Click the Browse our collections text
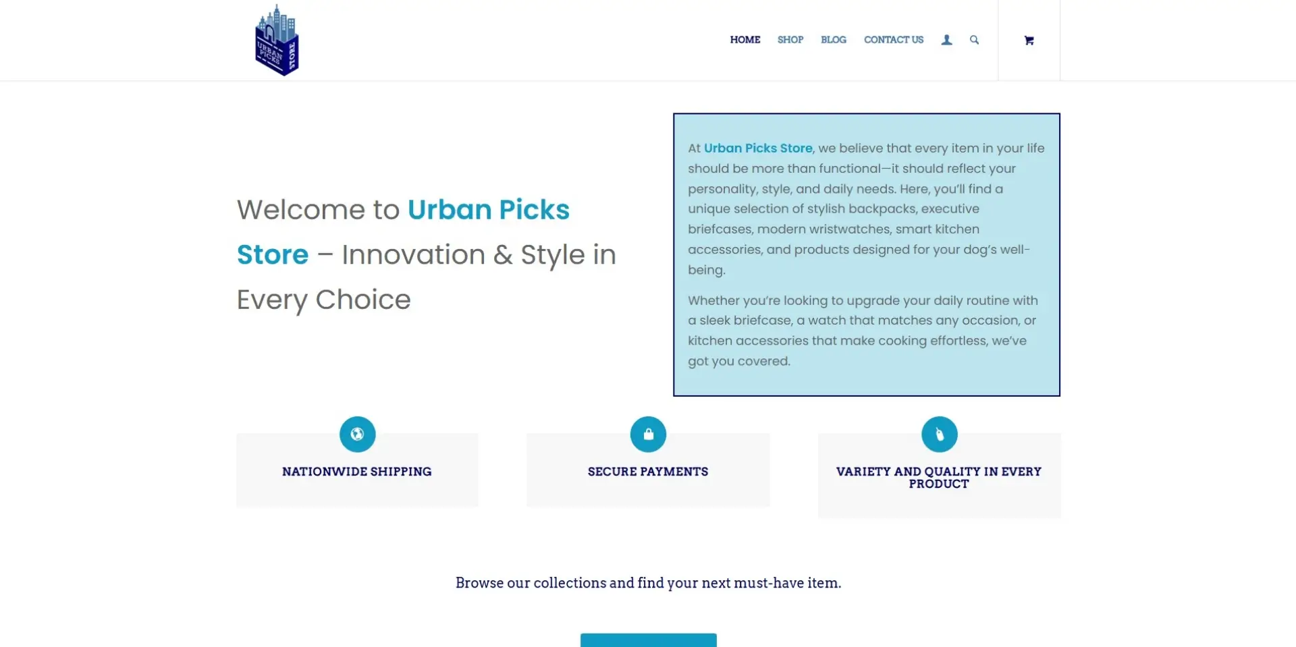 [648, 583]
